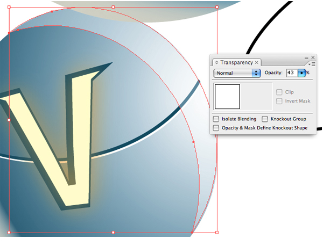
Task: Click the bottom-center bounding box handle
Action: [x=113, y=233]
